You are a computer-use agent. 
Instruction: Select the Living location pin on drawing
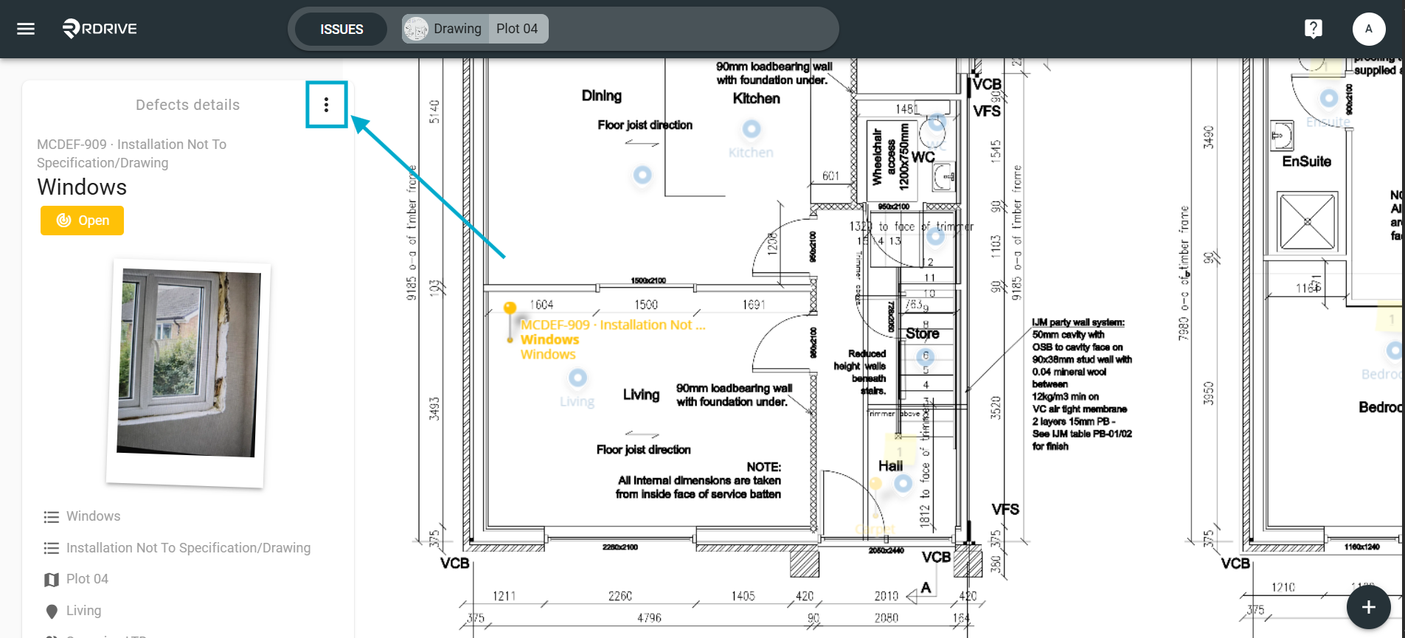pos(577,378)
